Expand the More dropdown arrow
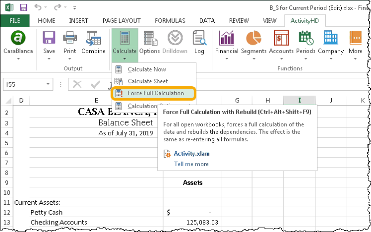The width and height of the screenshot is (371, 232). 356,58
